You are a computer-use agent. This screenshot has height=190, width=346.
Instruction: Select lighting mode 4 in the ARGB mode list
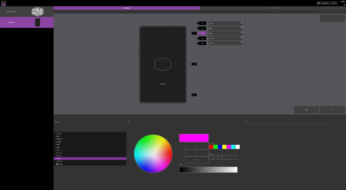(90, 142)
